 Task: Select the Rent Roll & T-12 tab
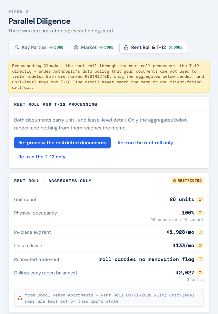153,48
